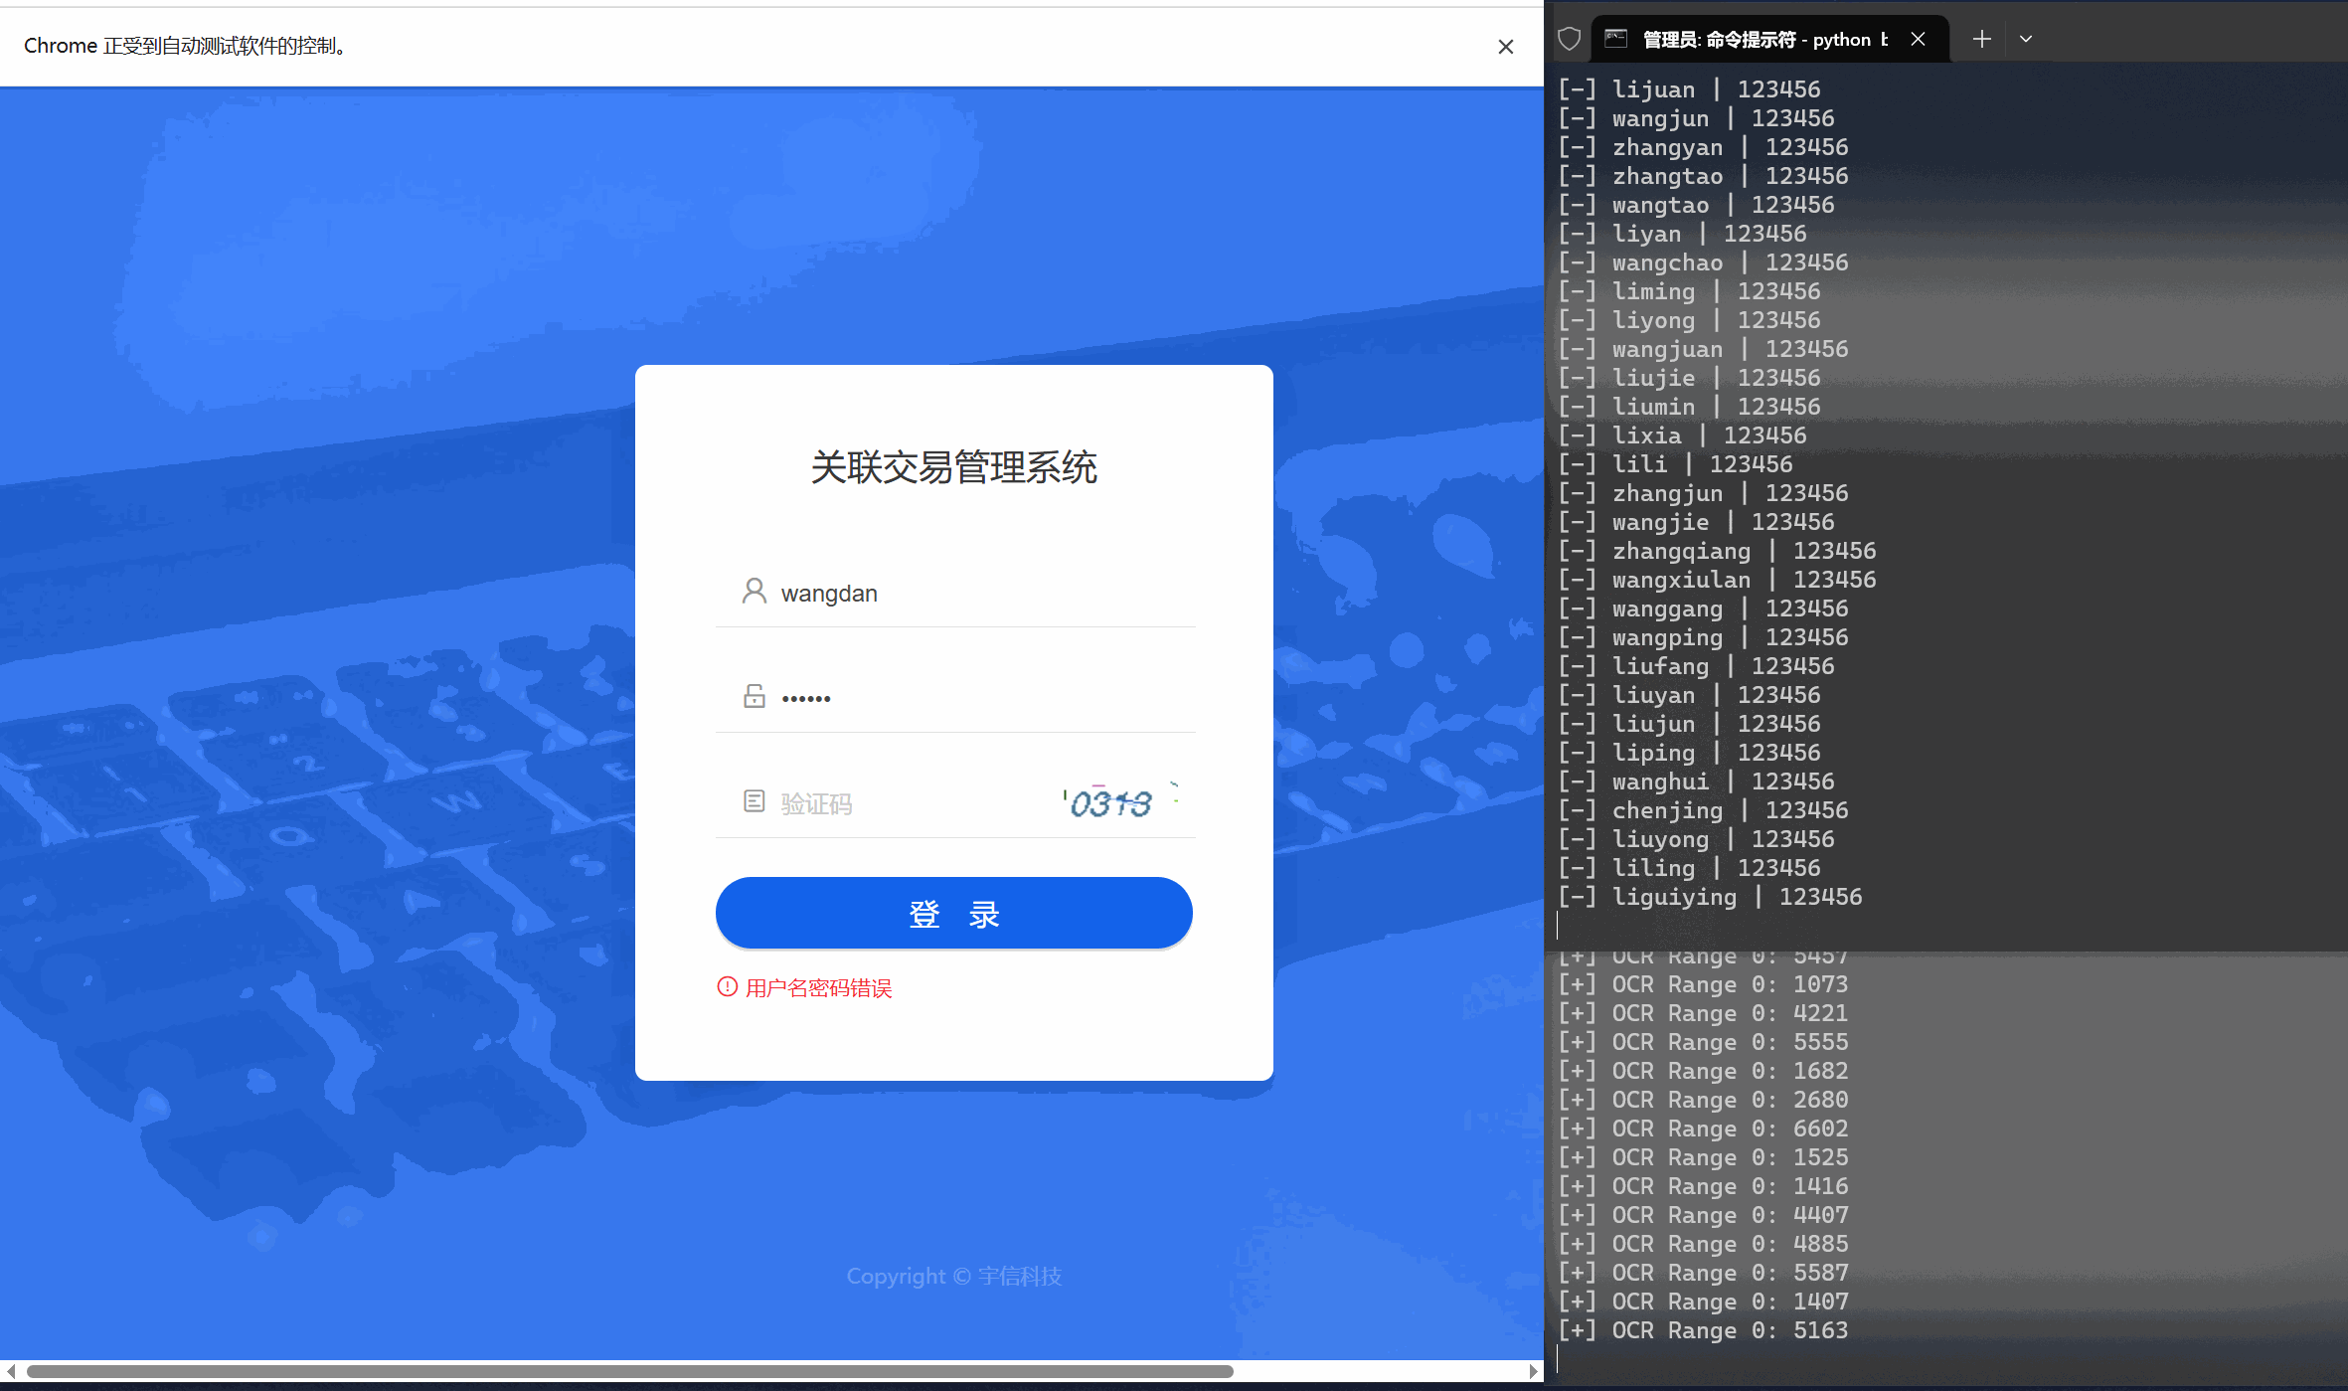Dismiss the Chrome automation notice bar
2348x1391 pixels.
[1506, 47]
